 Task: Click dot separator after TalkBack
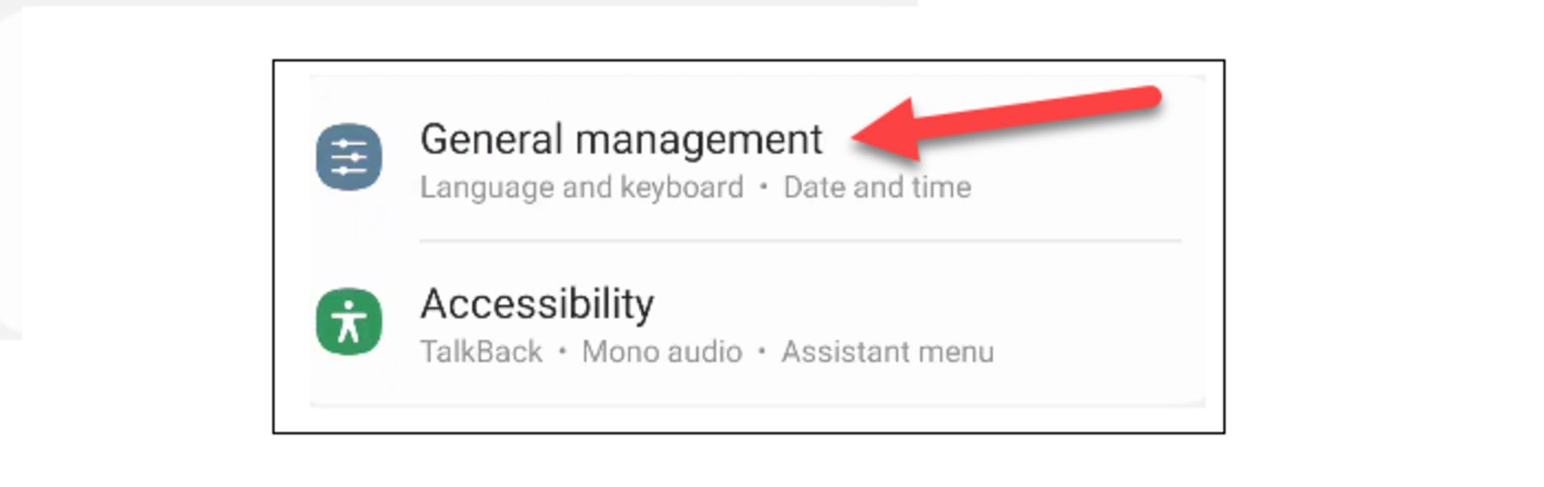pos(562,352)
